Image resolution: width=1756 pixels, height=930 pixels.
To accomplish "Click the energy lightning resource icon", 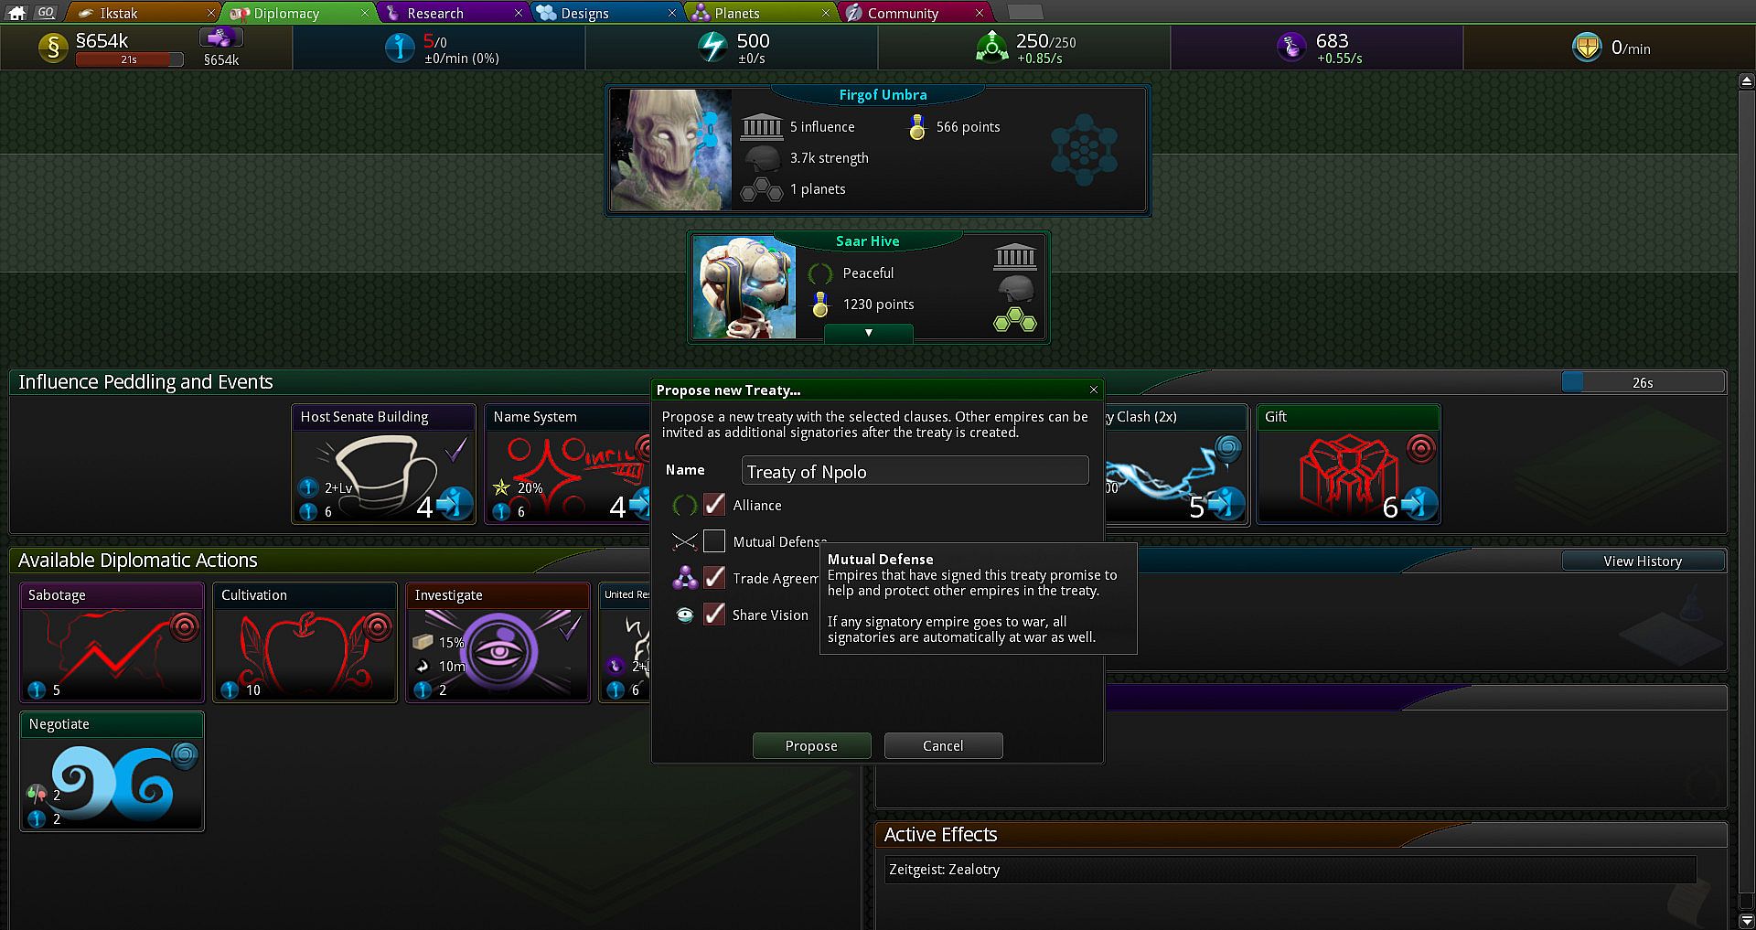I will pyautogui.click(x=712, y=47).
